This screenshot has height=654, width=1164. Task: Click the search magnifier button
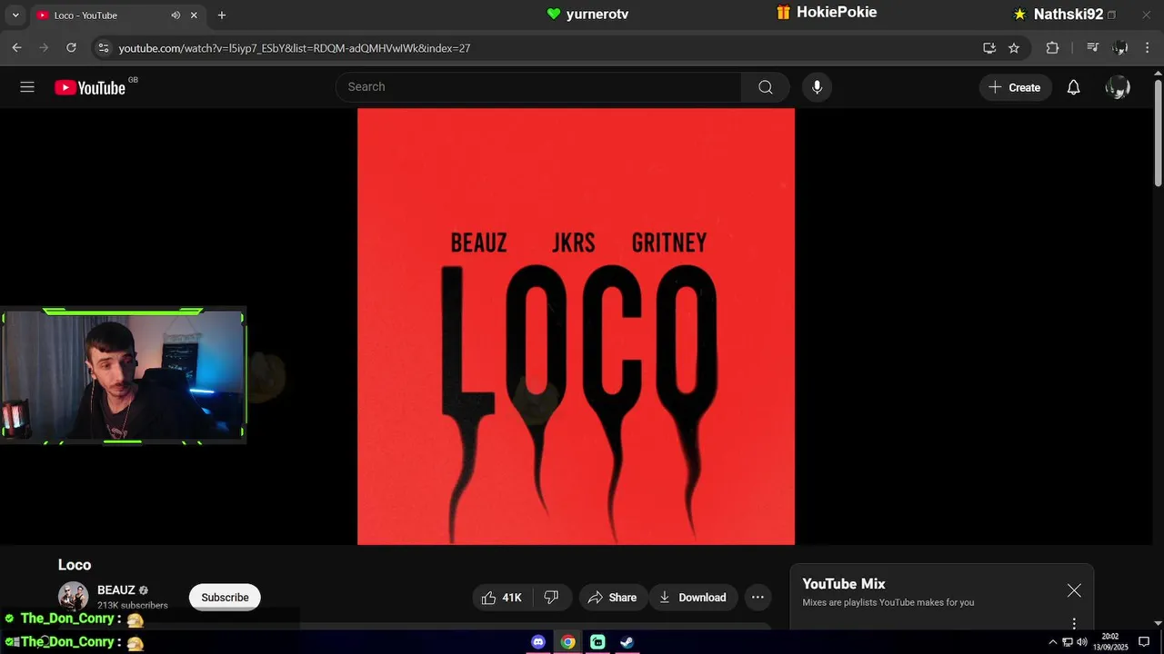coord(766,87)
